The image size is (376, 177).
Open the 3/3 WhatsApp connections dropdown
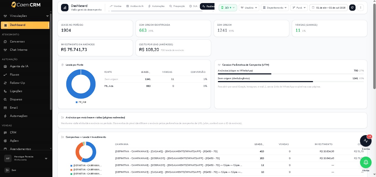click(x=228, y=8)
